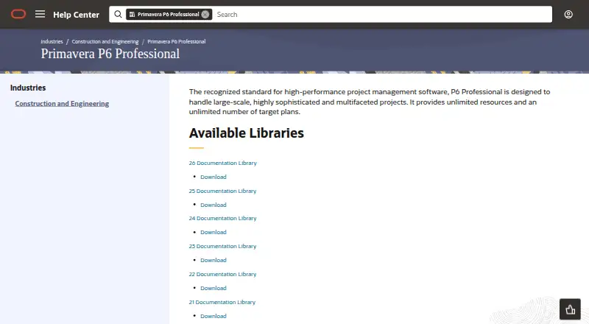Screen dimensions: 589x324
Task: Click the Primavera P6 Professional page title
Action: 110,54
